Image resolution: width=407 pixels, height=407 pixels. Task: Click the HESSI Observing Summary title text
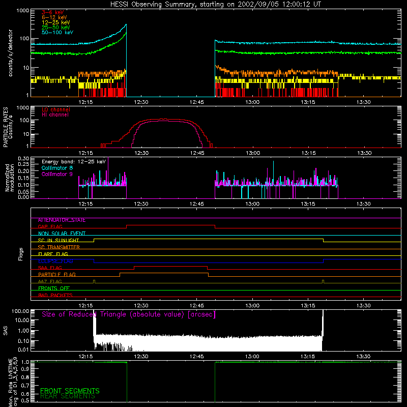coord(216,5)
